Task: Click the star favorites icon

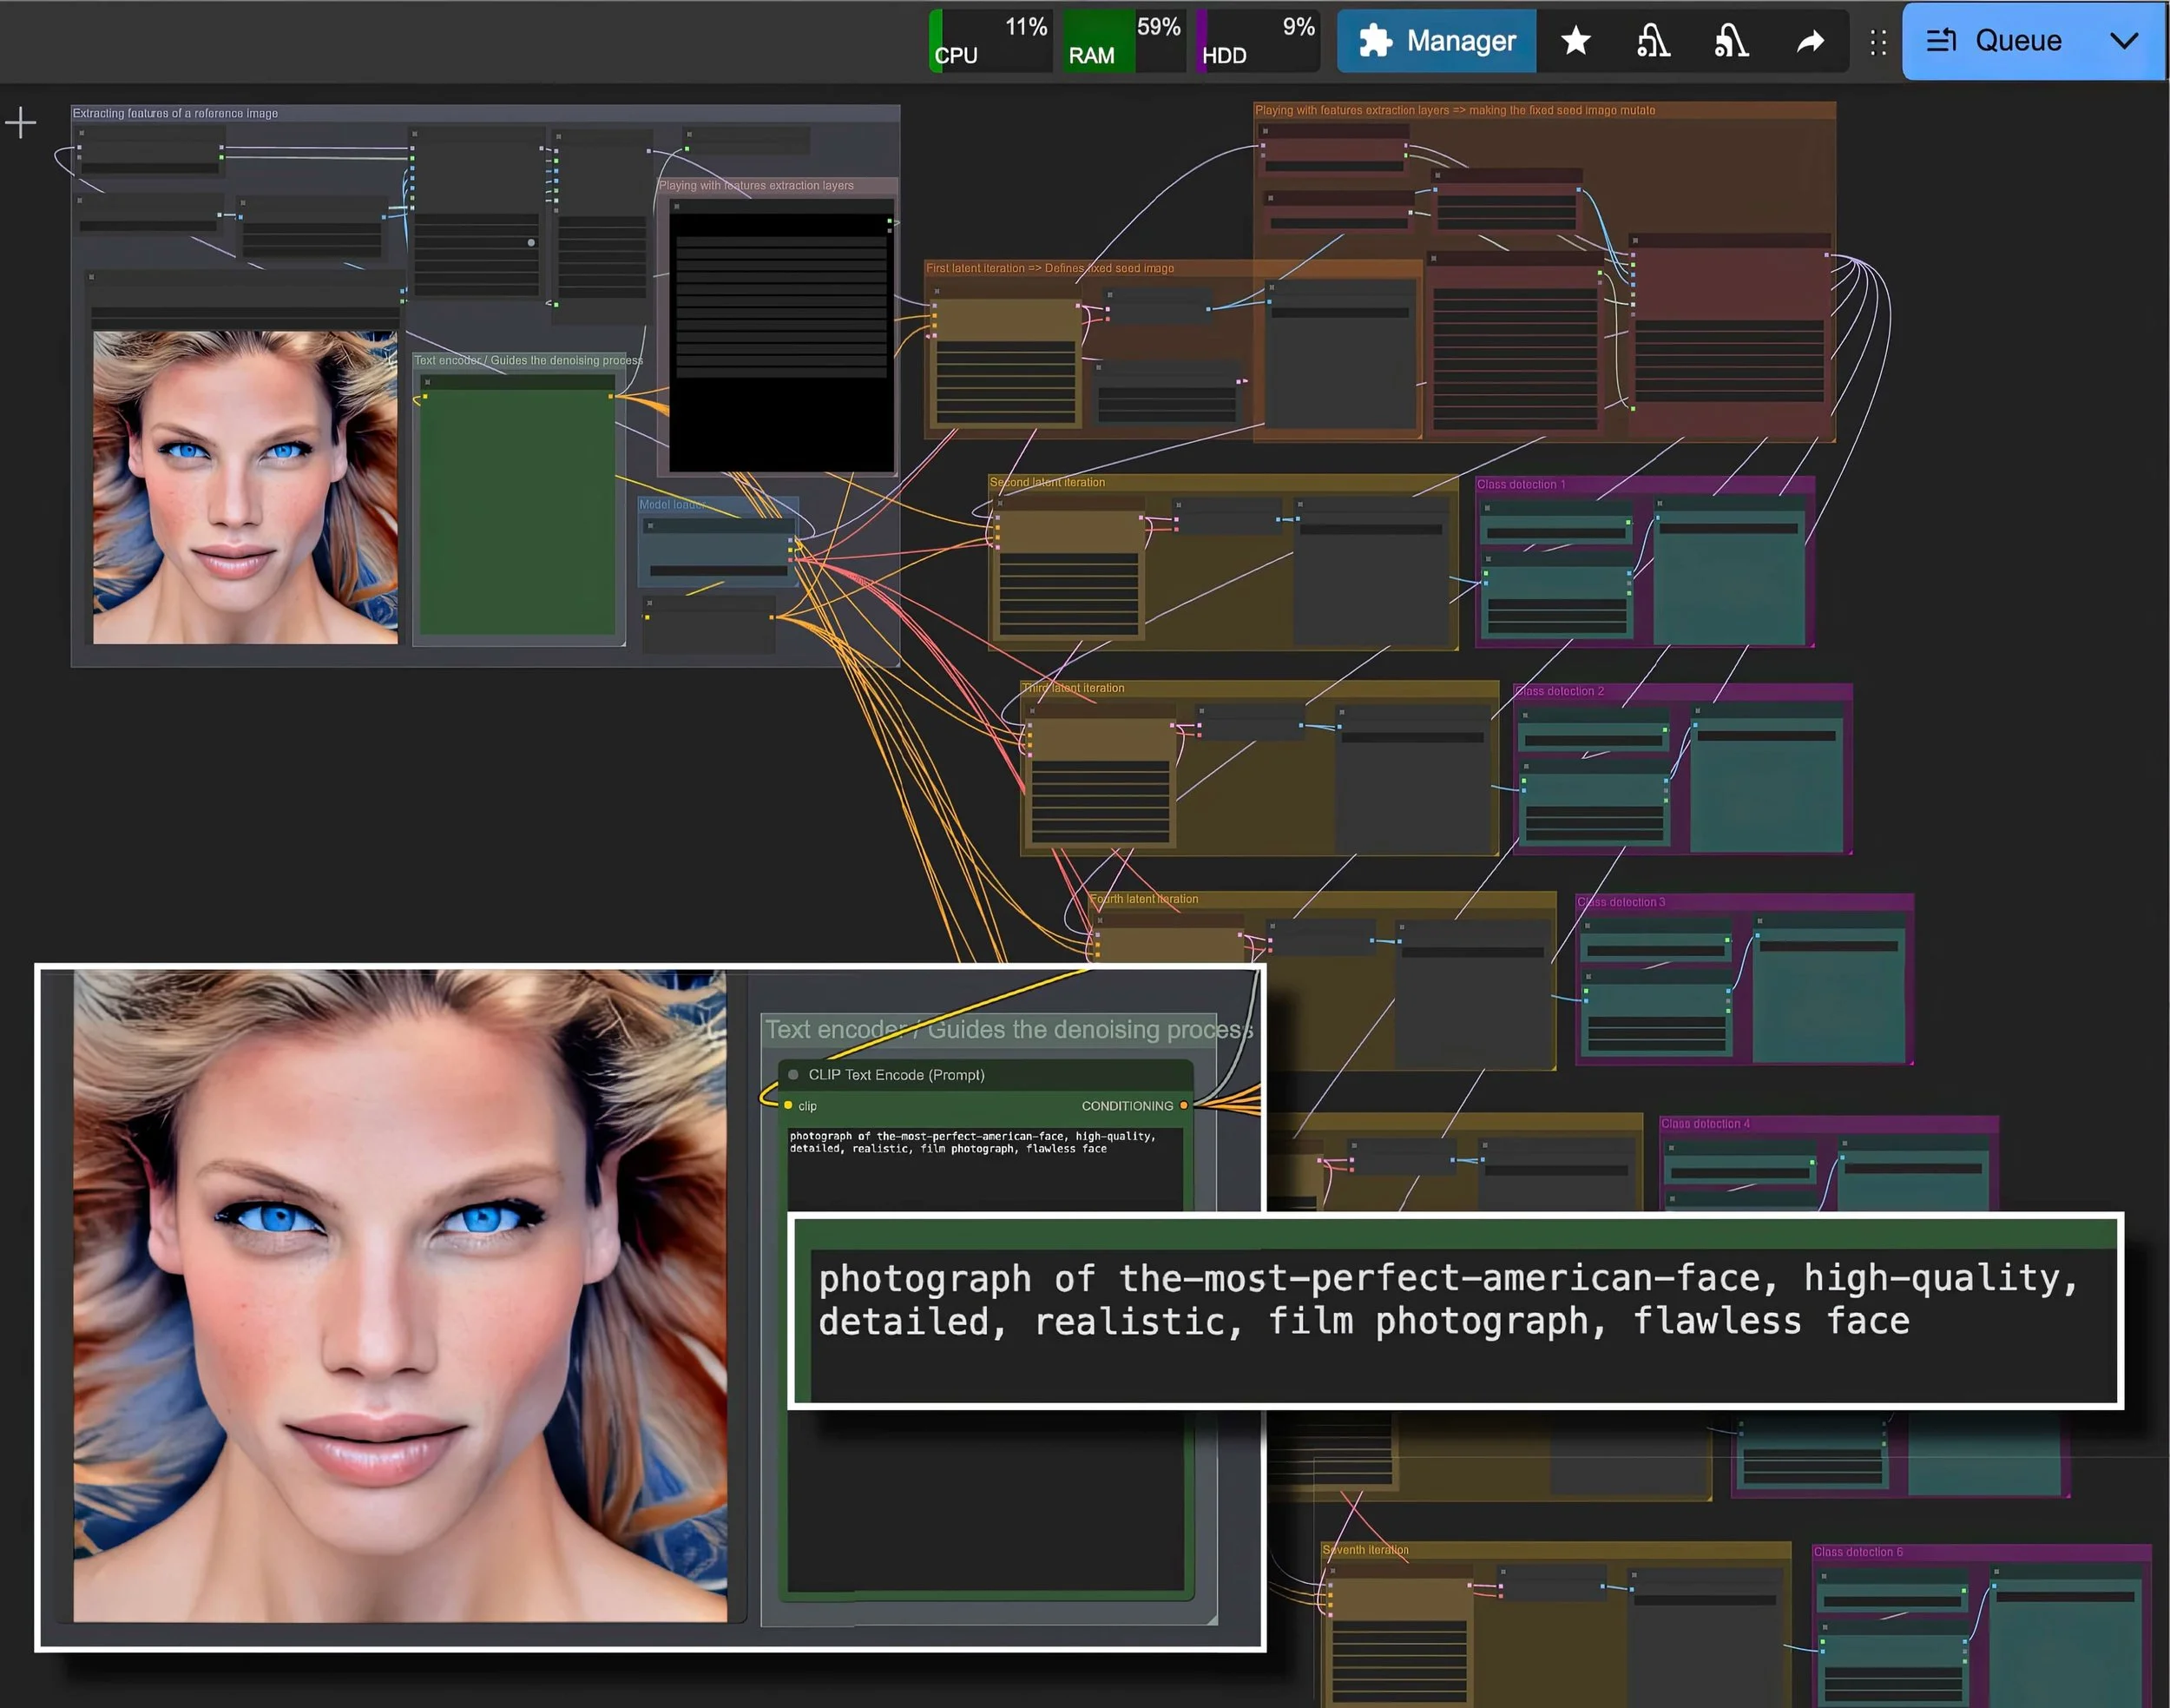Action: [1575, 41]
